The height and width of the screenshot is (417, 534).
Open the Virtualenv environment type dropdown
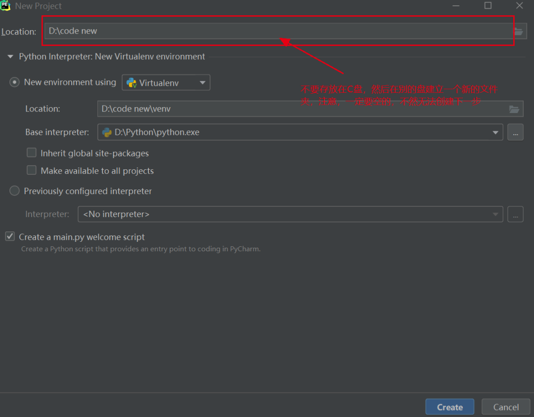click(x=166, y=82)
